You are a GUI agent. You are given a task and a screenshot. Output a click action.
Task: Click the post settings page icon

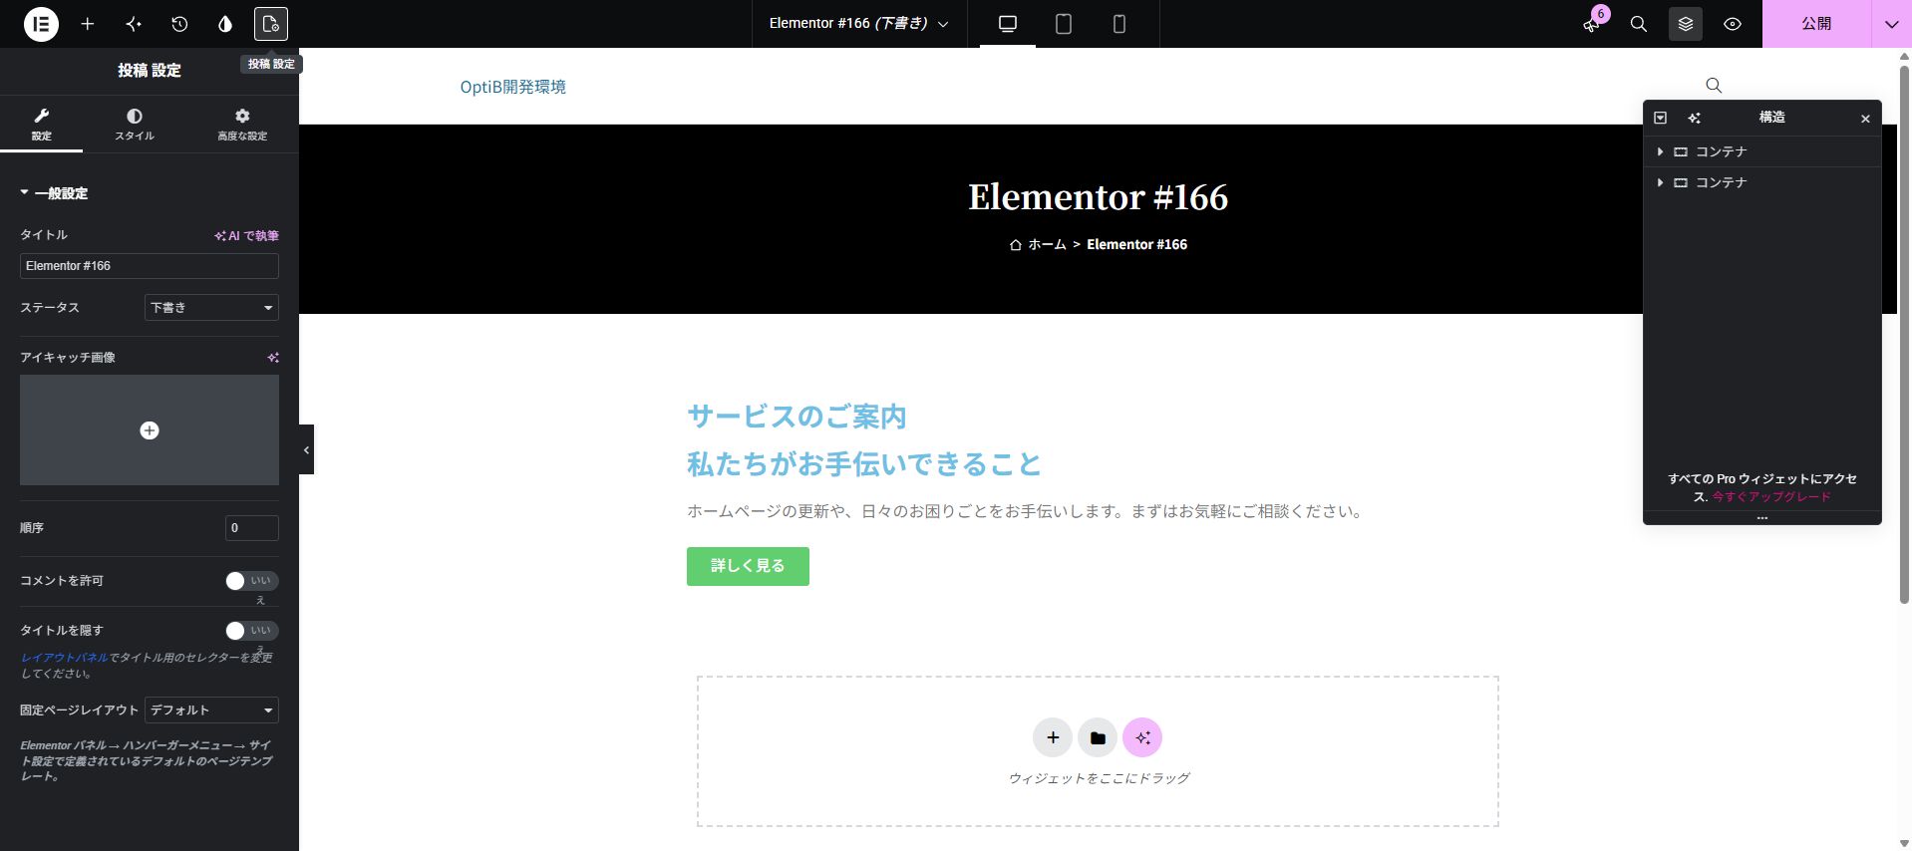point(271,24)
